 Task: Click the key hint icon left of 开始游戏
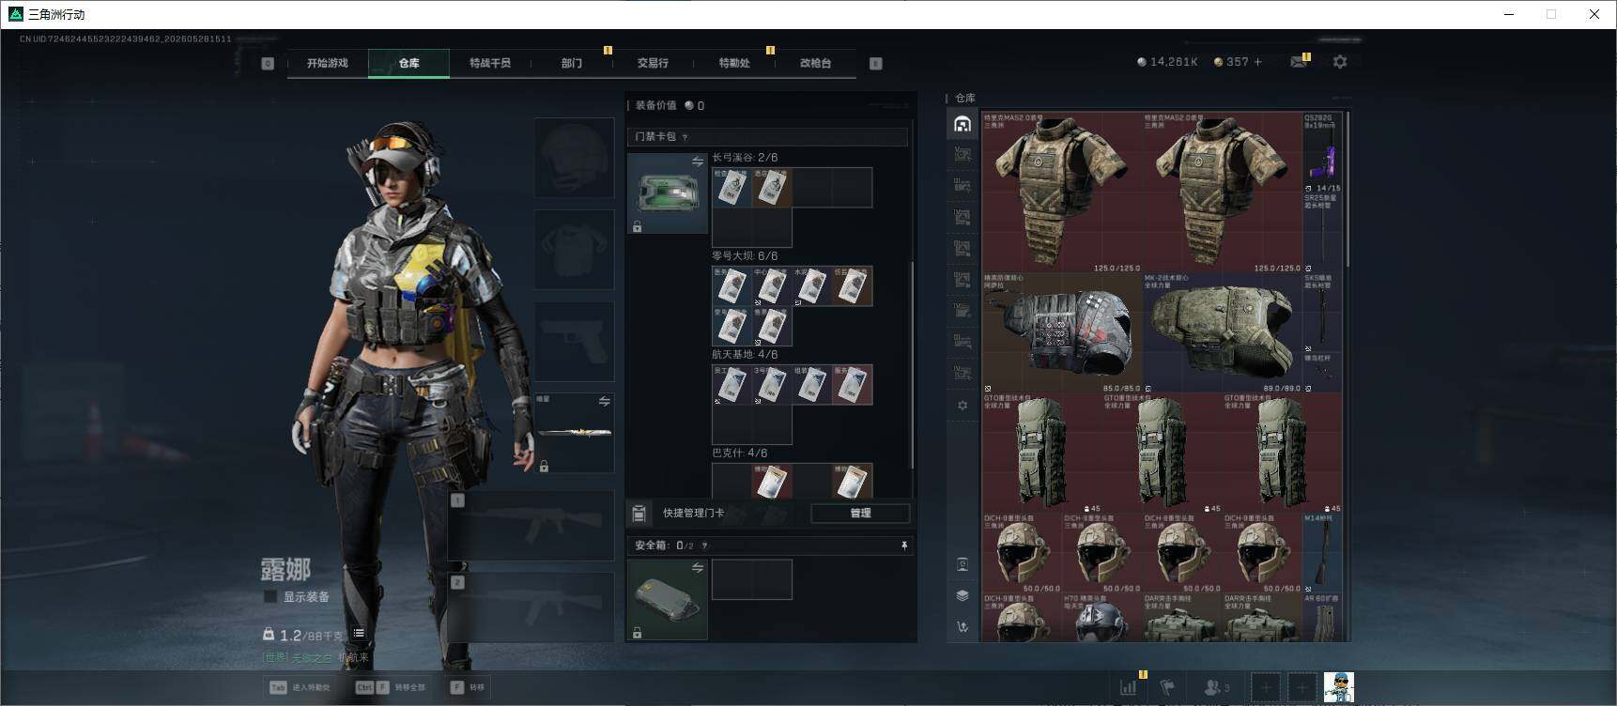(x=268, y=63)
